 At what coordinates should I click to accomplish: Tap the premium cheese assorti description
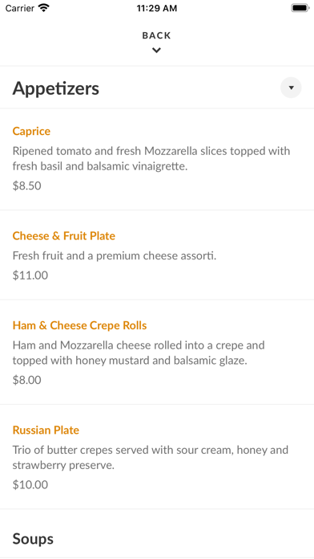(x=115, y=255)
